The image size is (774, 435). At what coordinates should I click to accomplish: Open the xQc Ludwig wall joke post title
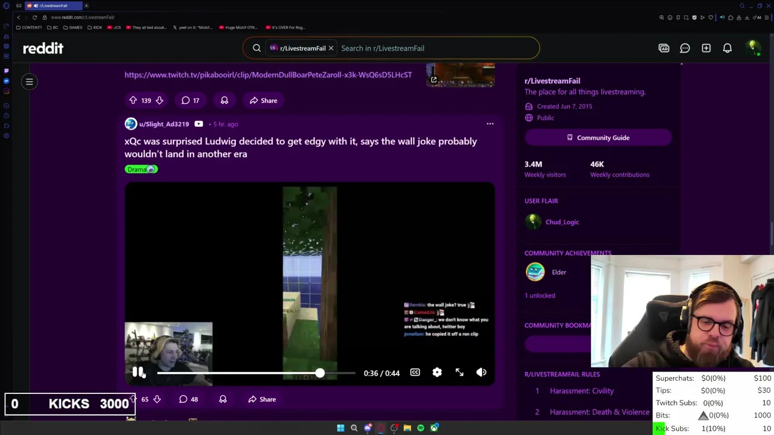click(301, 147)
